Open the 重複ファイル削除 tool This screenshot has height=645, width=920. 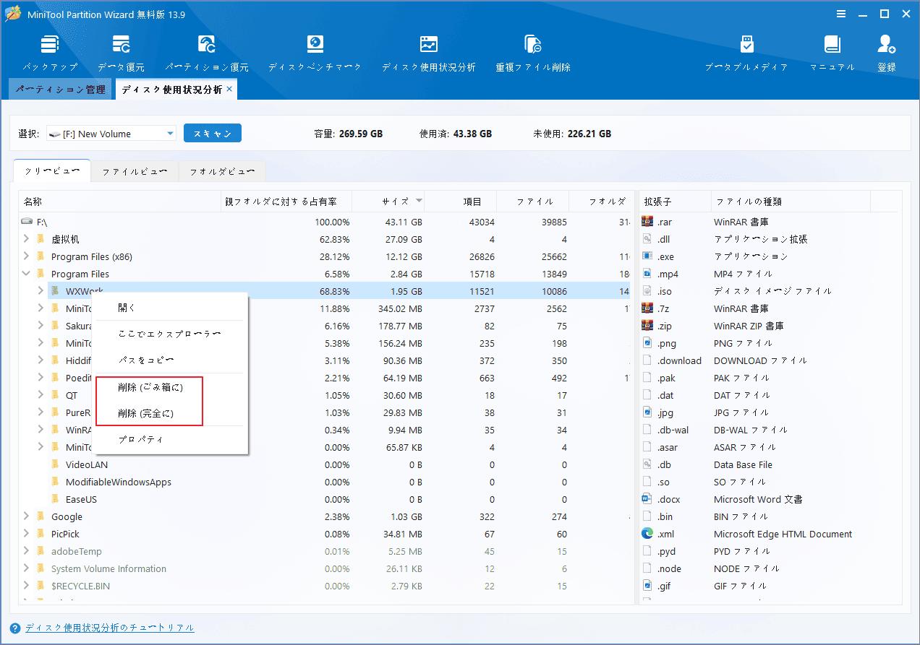(x=533, y=53)
